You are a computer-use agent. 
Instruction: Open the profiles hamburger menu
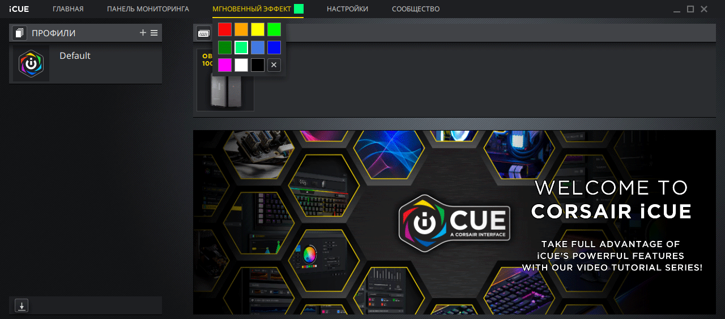click(154, 33)
